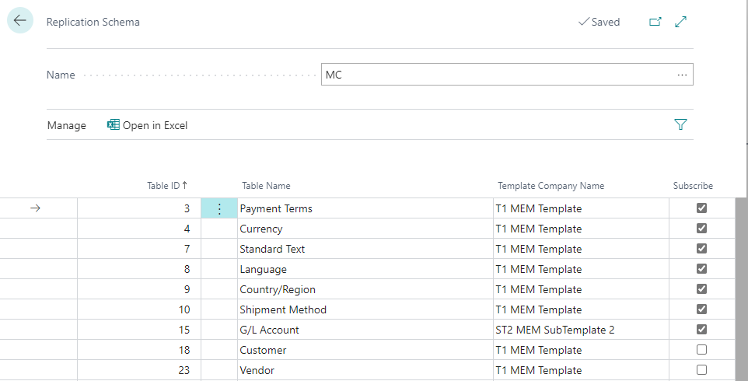The height and width of the screenshot is (381, 748).
Task: Open Table Name column header menu
Action: tap(266, 186)
